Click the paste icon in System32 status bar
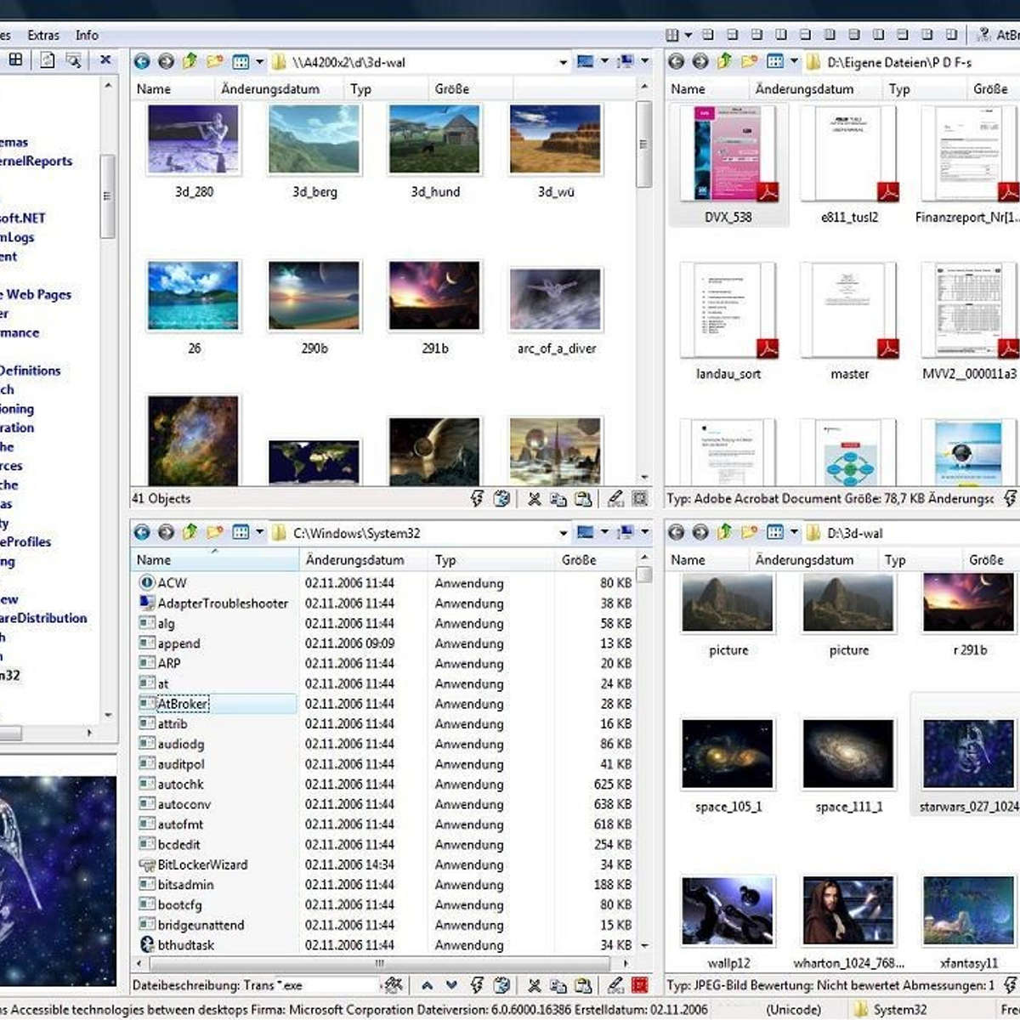The width and height of the screenshot is (1020, 1020). [x=583, y=986]
